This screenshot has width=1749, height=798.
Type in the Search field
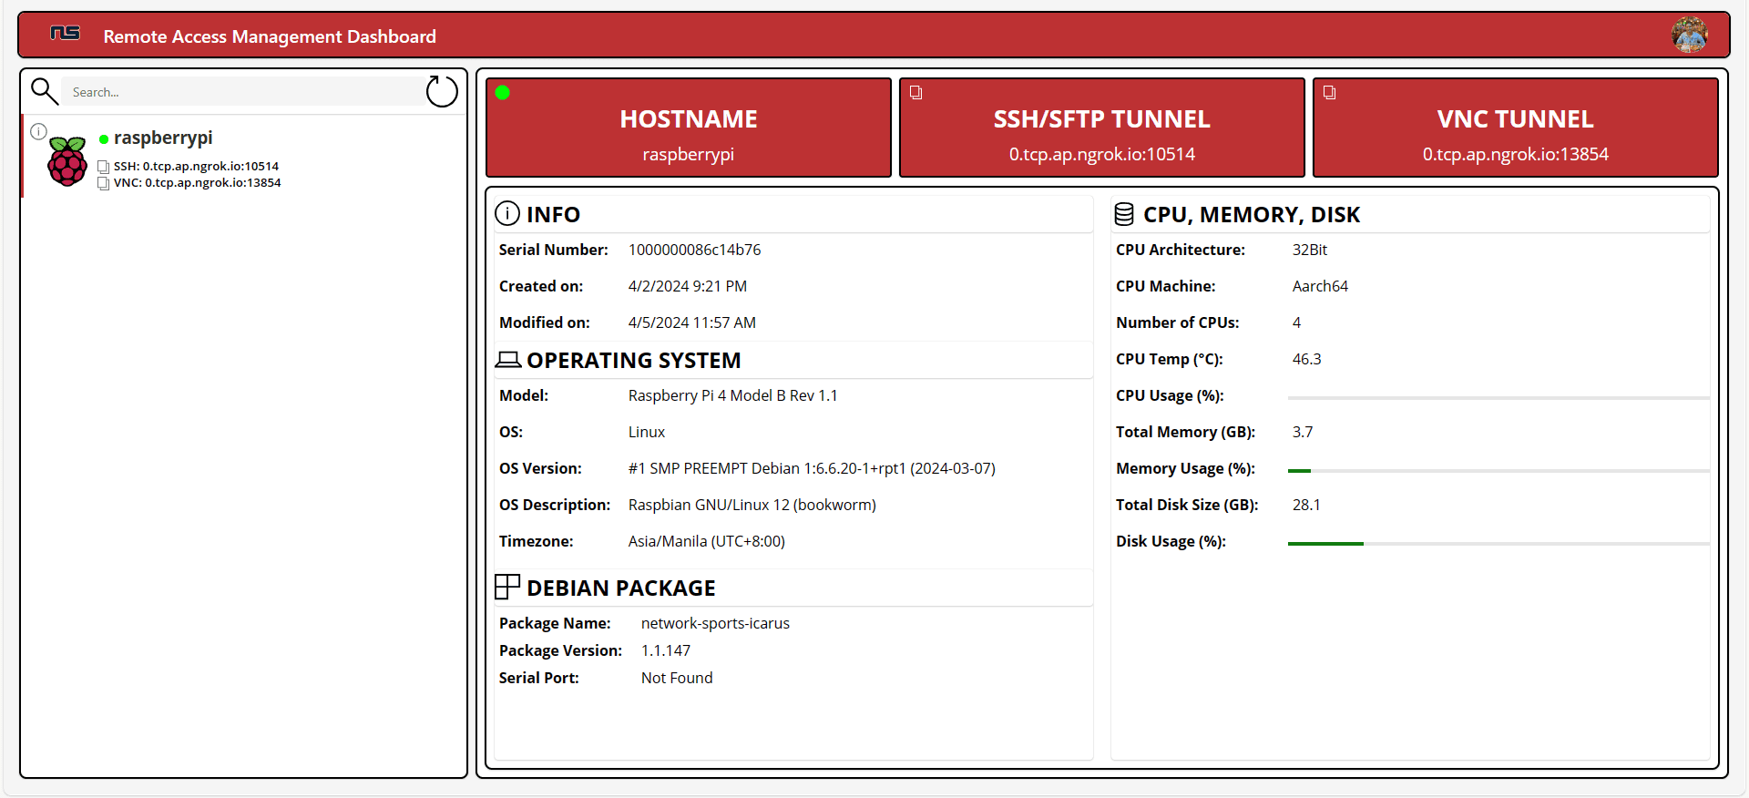(x=241, y=92)
